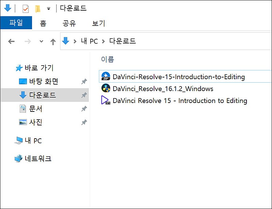Screen dimensions: 272x209
Task: Click the download arrow icon in address bar
Action: click(65, 41)
